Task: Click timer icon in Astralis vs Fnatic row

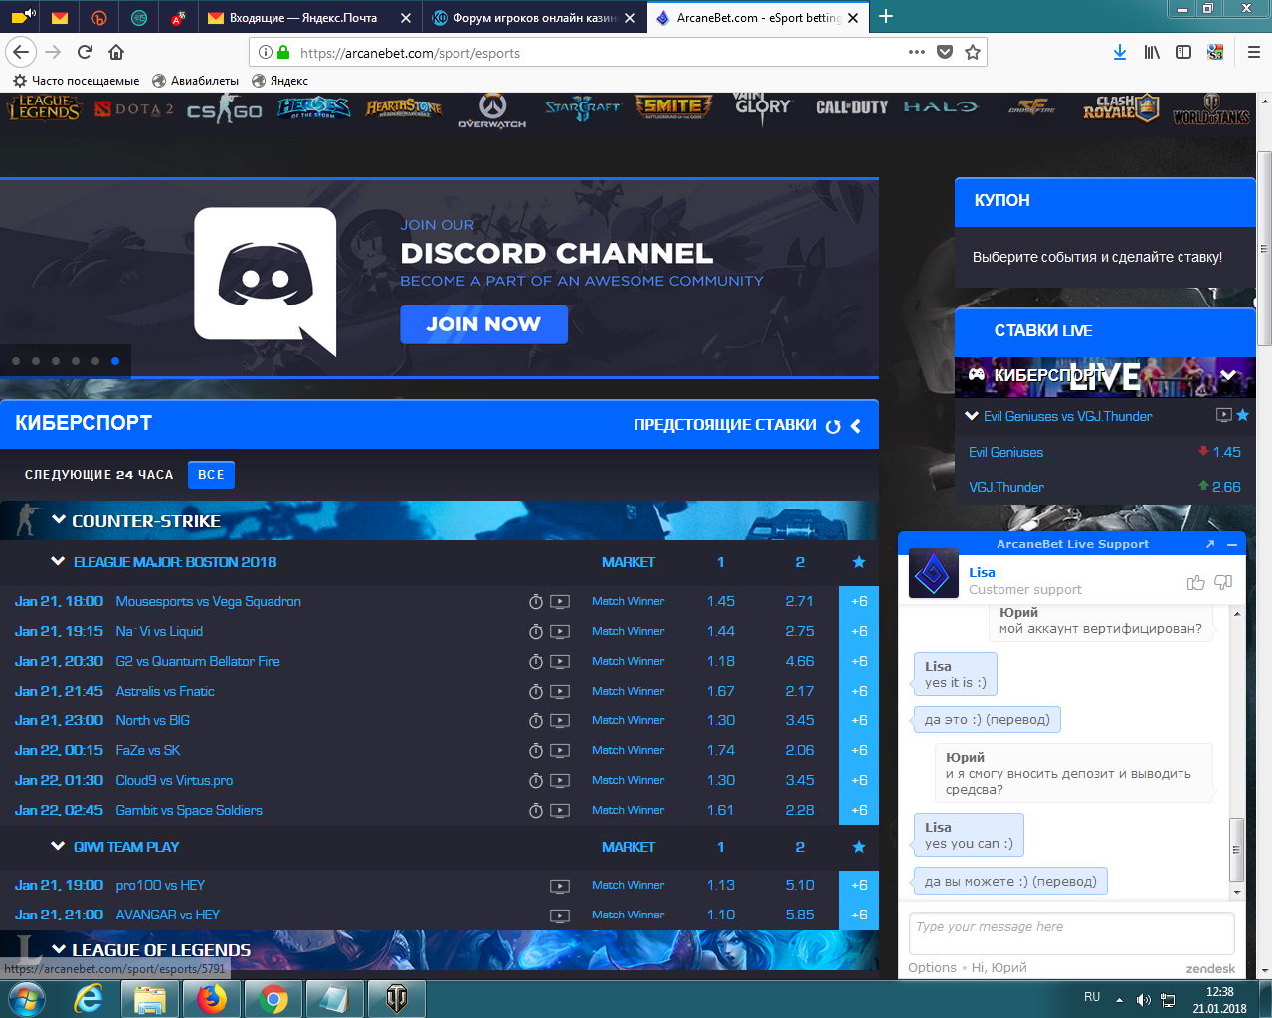Action: (x=536, y=692)
